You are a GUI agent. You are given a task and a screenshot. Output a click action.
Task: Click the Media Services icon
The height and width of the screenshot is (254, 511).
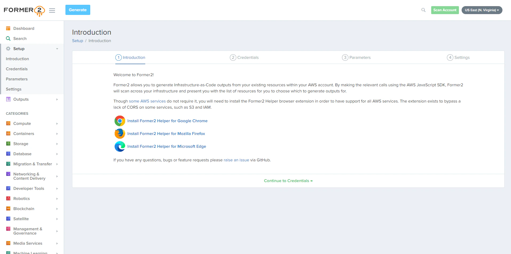[8, 243]
